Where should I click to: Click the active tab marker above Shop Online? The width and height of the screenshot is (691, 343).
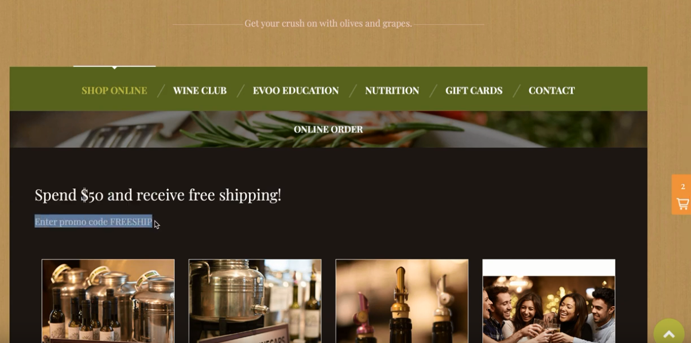point(114,67)
